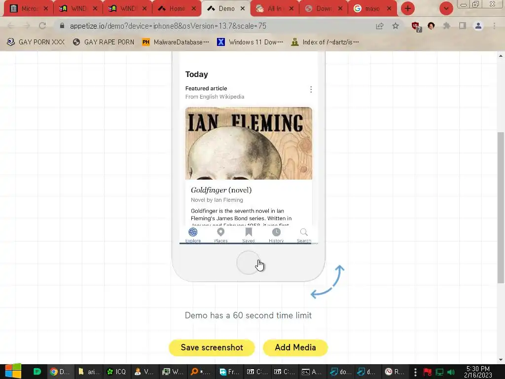The height and width of the screenshot is (379, 505).
Task: Click the browser back arrow
Action: click(x=11, y=26)
